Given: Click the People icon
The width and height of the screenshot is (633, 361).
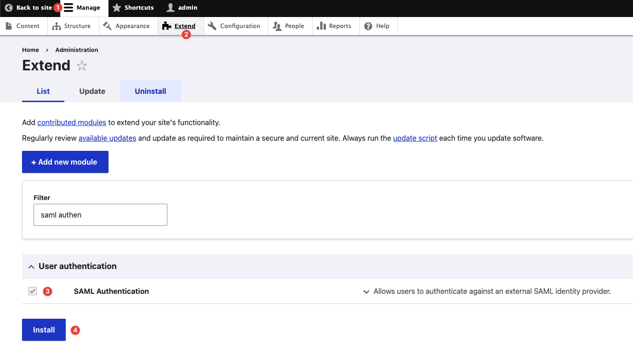Looking at the screenshot, I should click(277, 26).
